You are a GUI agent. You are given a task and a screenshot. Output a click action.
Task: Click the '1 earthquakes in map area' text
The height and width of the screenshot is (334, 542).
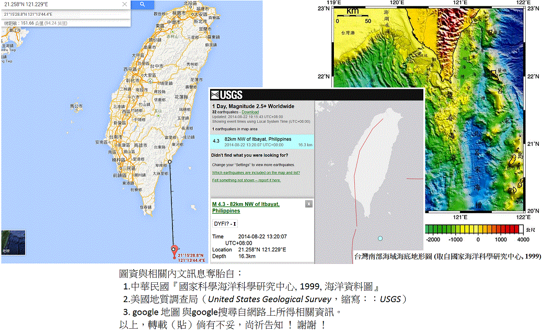tap(235, 129)
